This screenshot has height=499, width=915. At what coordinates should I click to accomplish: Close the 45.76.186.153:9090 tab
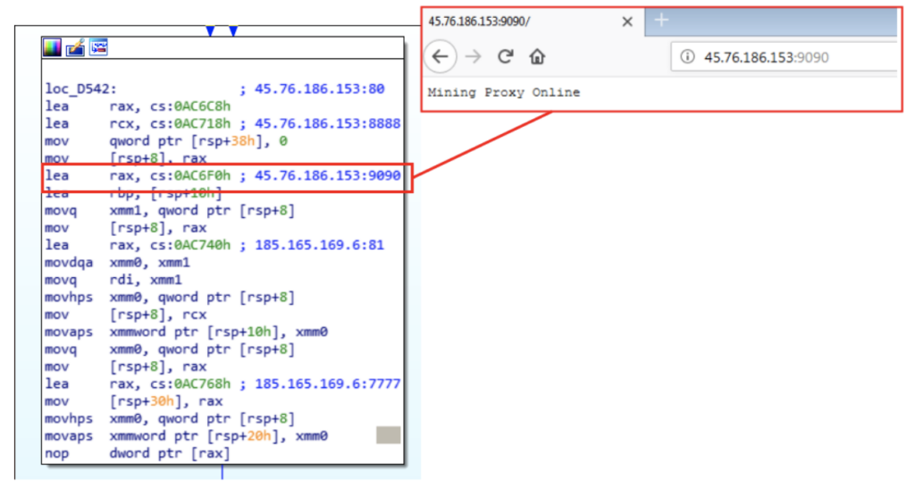click(627, 21)
